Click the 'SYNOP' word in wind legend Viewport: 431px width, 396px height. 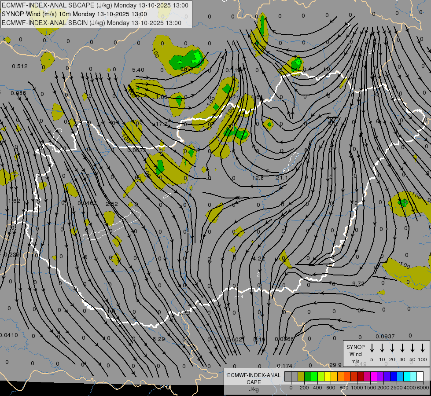coord(355,347)
